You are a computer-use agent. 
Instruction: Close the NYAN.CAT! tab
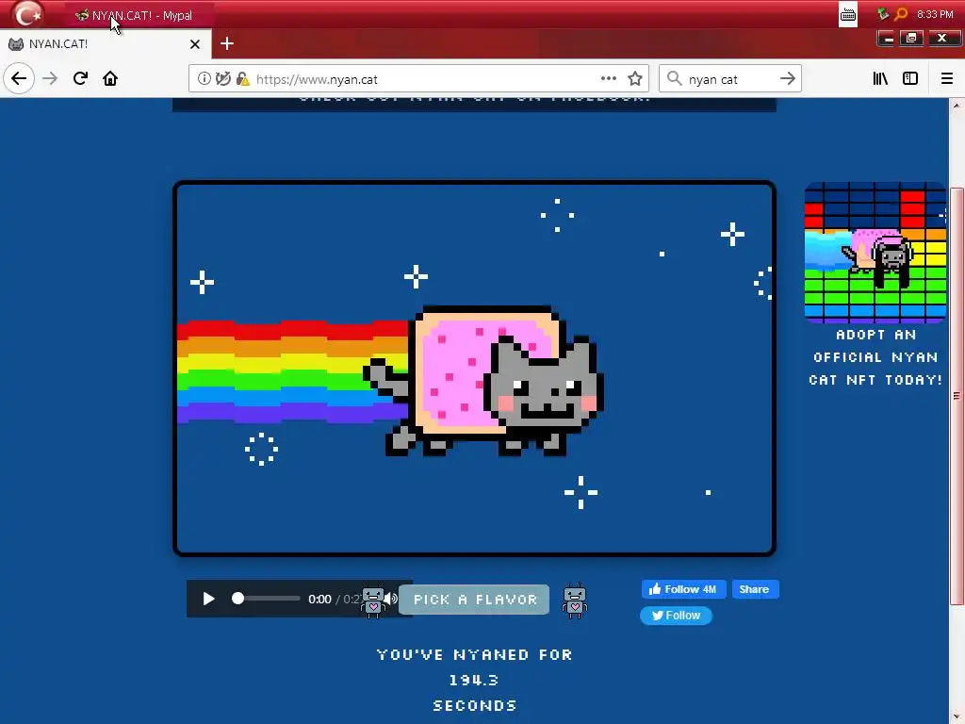(x=195, y=44)
